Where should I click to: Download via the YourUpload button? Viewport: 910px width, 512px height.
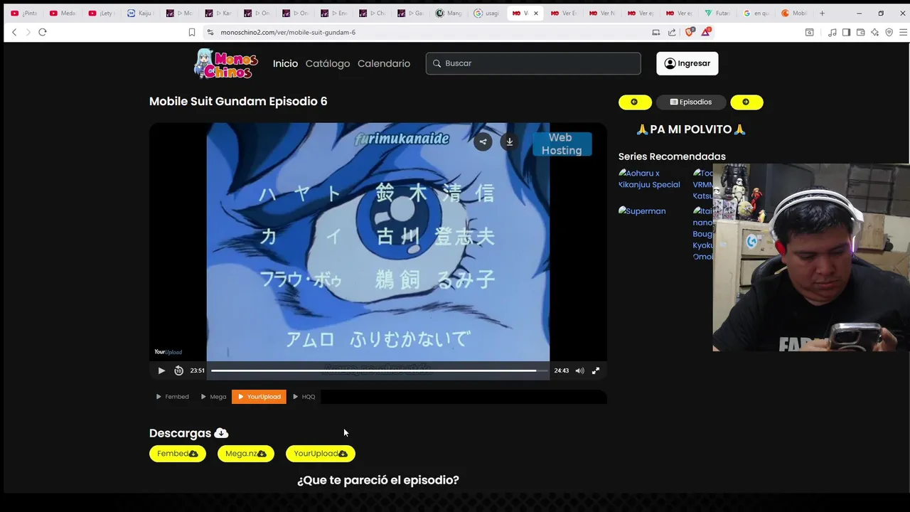tap(321, 454)
